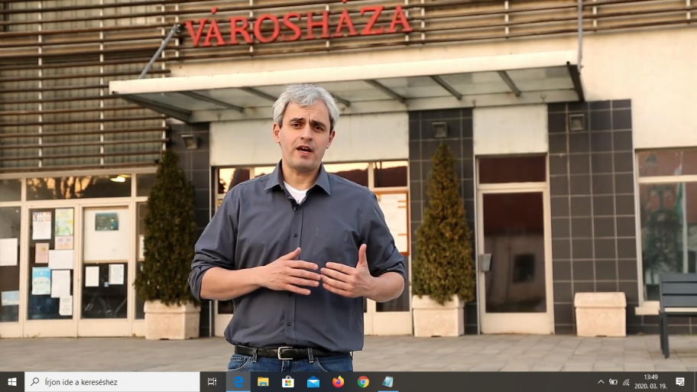Click the 'Írjon ide a kereséshez' search field
The width and height of the screenshot is (697, 392).
pyautogui.click(x=115, y=381)
